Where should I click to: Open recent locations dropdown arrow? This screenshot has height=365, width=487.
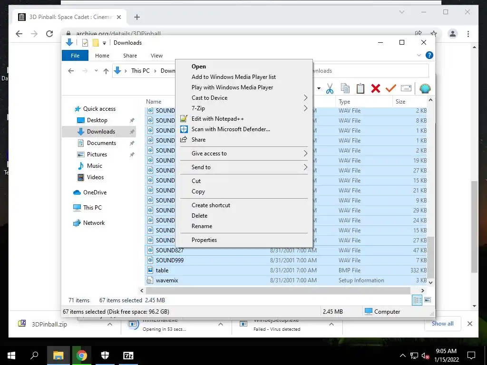click(x=96, y=71)
